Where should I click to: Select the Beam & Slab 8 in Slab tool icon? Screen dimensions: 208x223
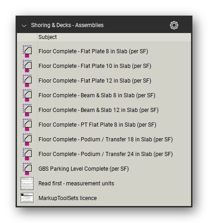click(27, 95)
